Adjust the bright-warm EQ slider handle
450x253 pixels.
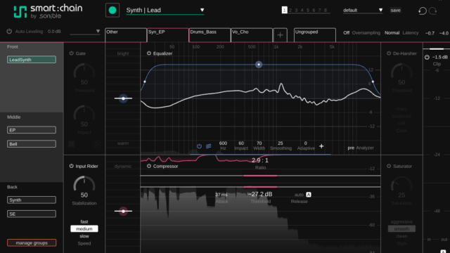[123, 98]
